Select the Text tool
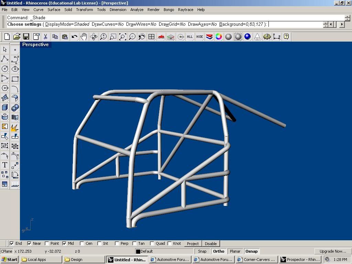This screenshot has width=352, height=264. tap(5, 165)
